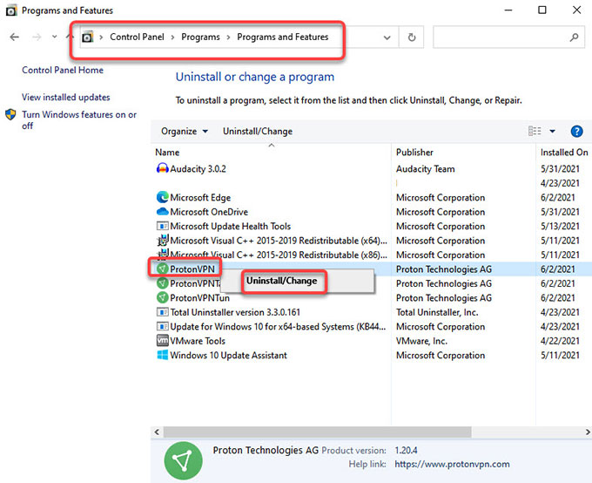
Task: Click the search magnifier icon
Action: pyautogui.click(x=575, y=37)
